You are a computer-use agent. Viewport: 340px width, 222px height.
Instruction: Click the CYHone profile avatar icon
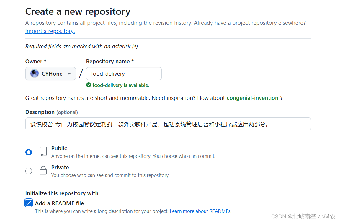coord(35,74)
